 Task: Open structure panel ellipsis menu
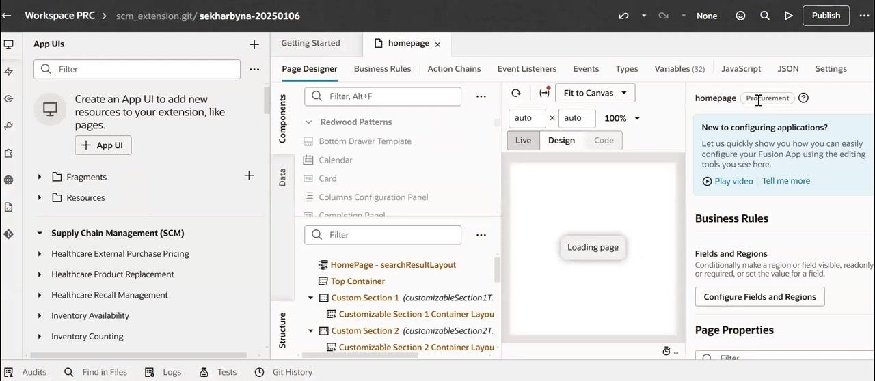click(481, 235)
